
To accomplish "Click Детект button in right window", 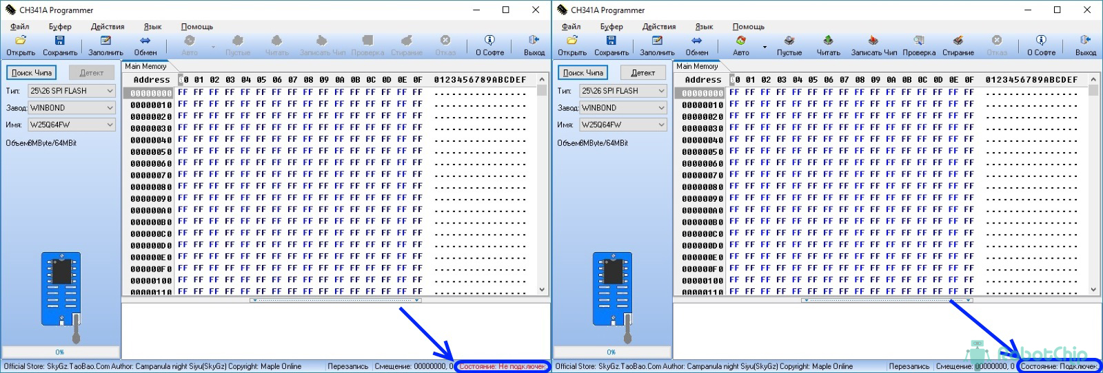I will coord(642,73).
